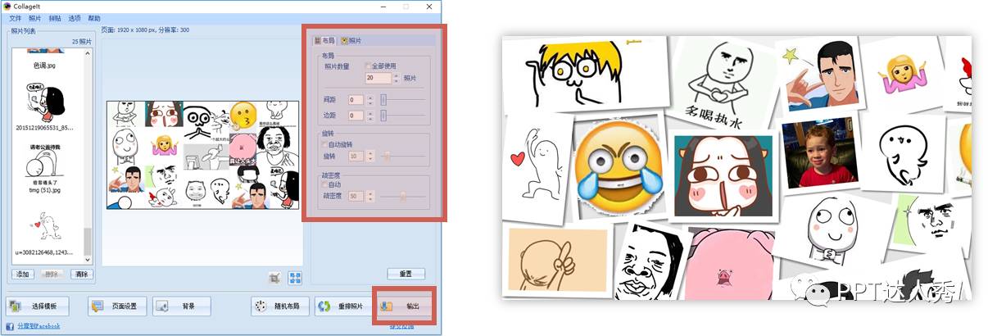Click the 间距 value field
Screen dimensions: 988x336
tap(356, 100)
